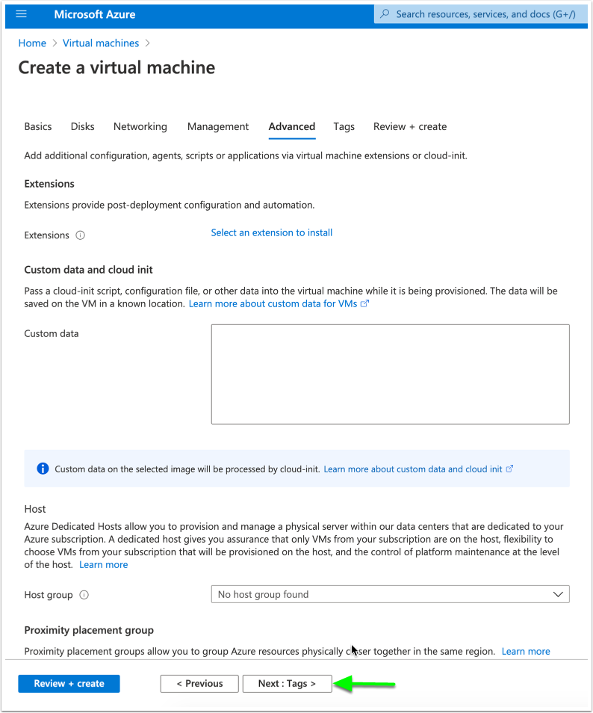Click inside the Custom data text area

tap(391, 374)
